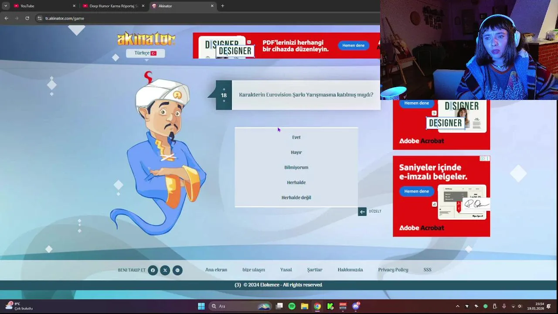
Task: Open the Hakkımızda footer link
Action: tap(350, 270)
